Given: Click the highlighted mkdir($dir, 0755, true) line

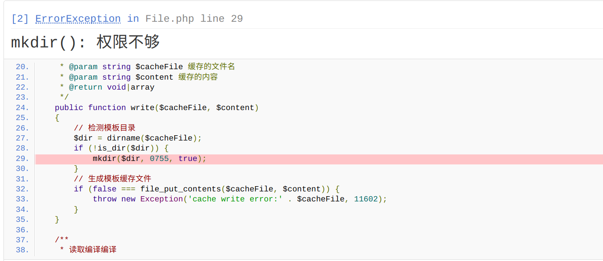Looking at the screenshot, I should point(149,159).
